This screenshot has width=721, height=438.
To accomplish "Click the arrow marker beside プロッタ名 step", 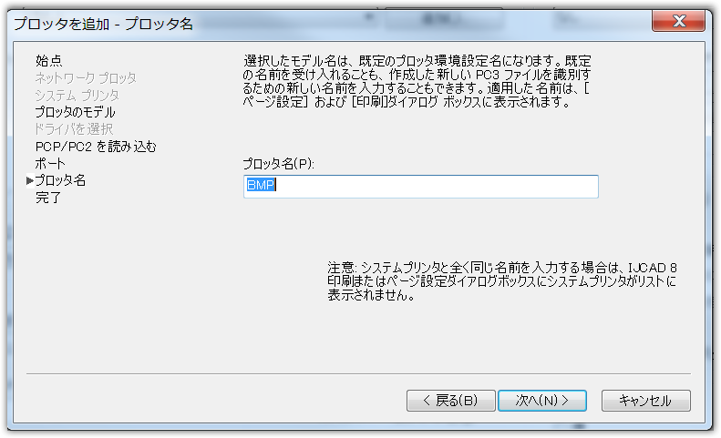I will [30, 180].
